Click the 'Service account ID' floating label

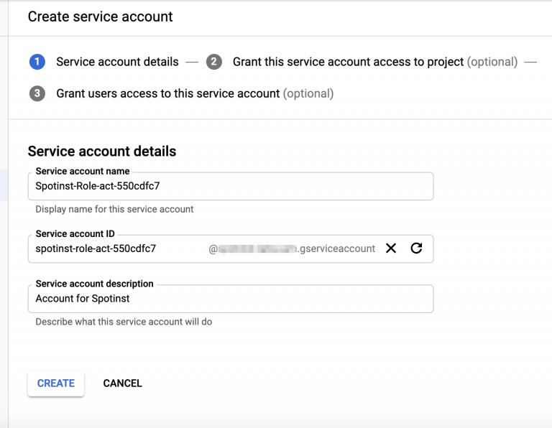coord(75,234)
